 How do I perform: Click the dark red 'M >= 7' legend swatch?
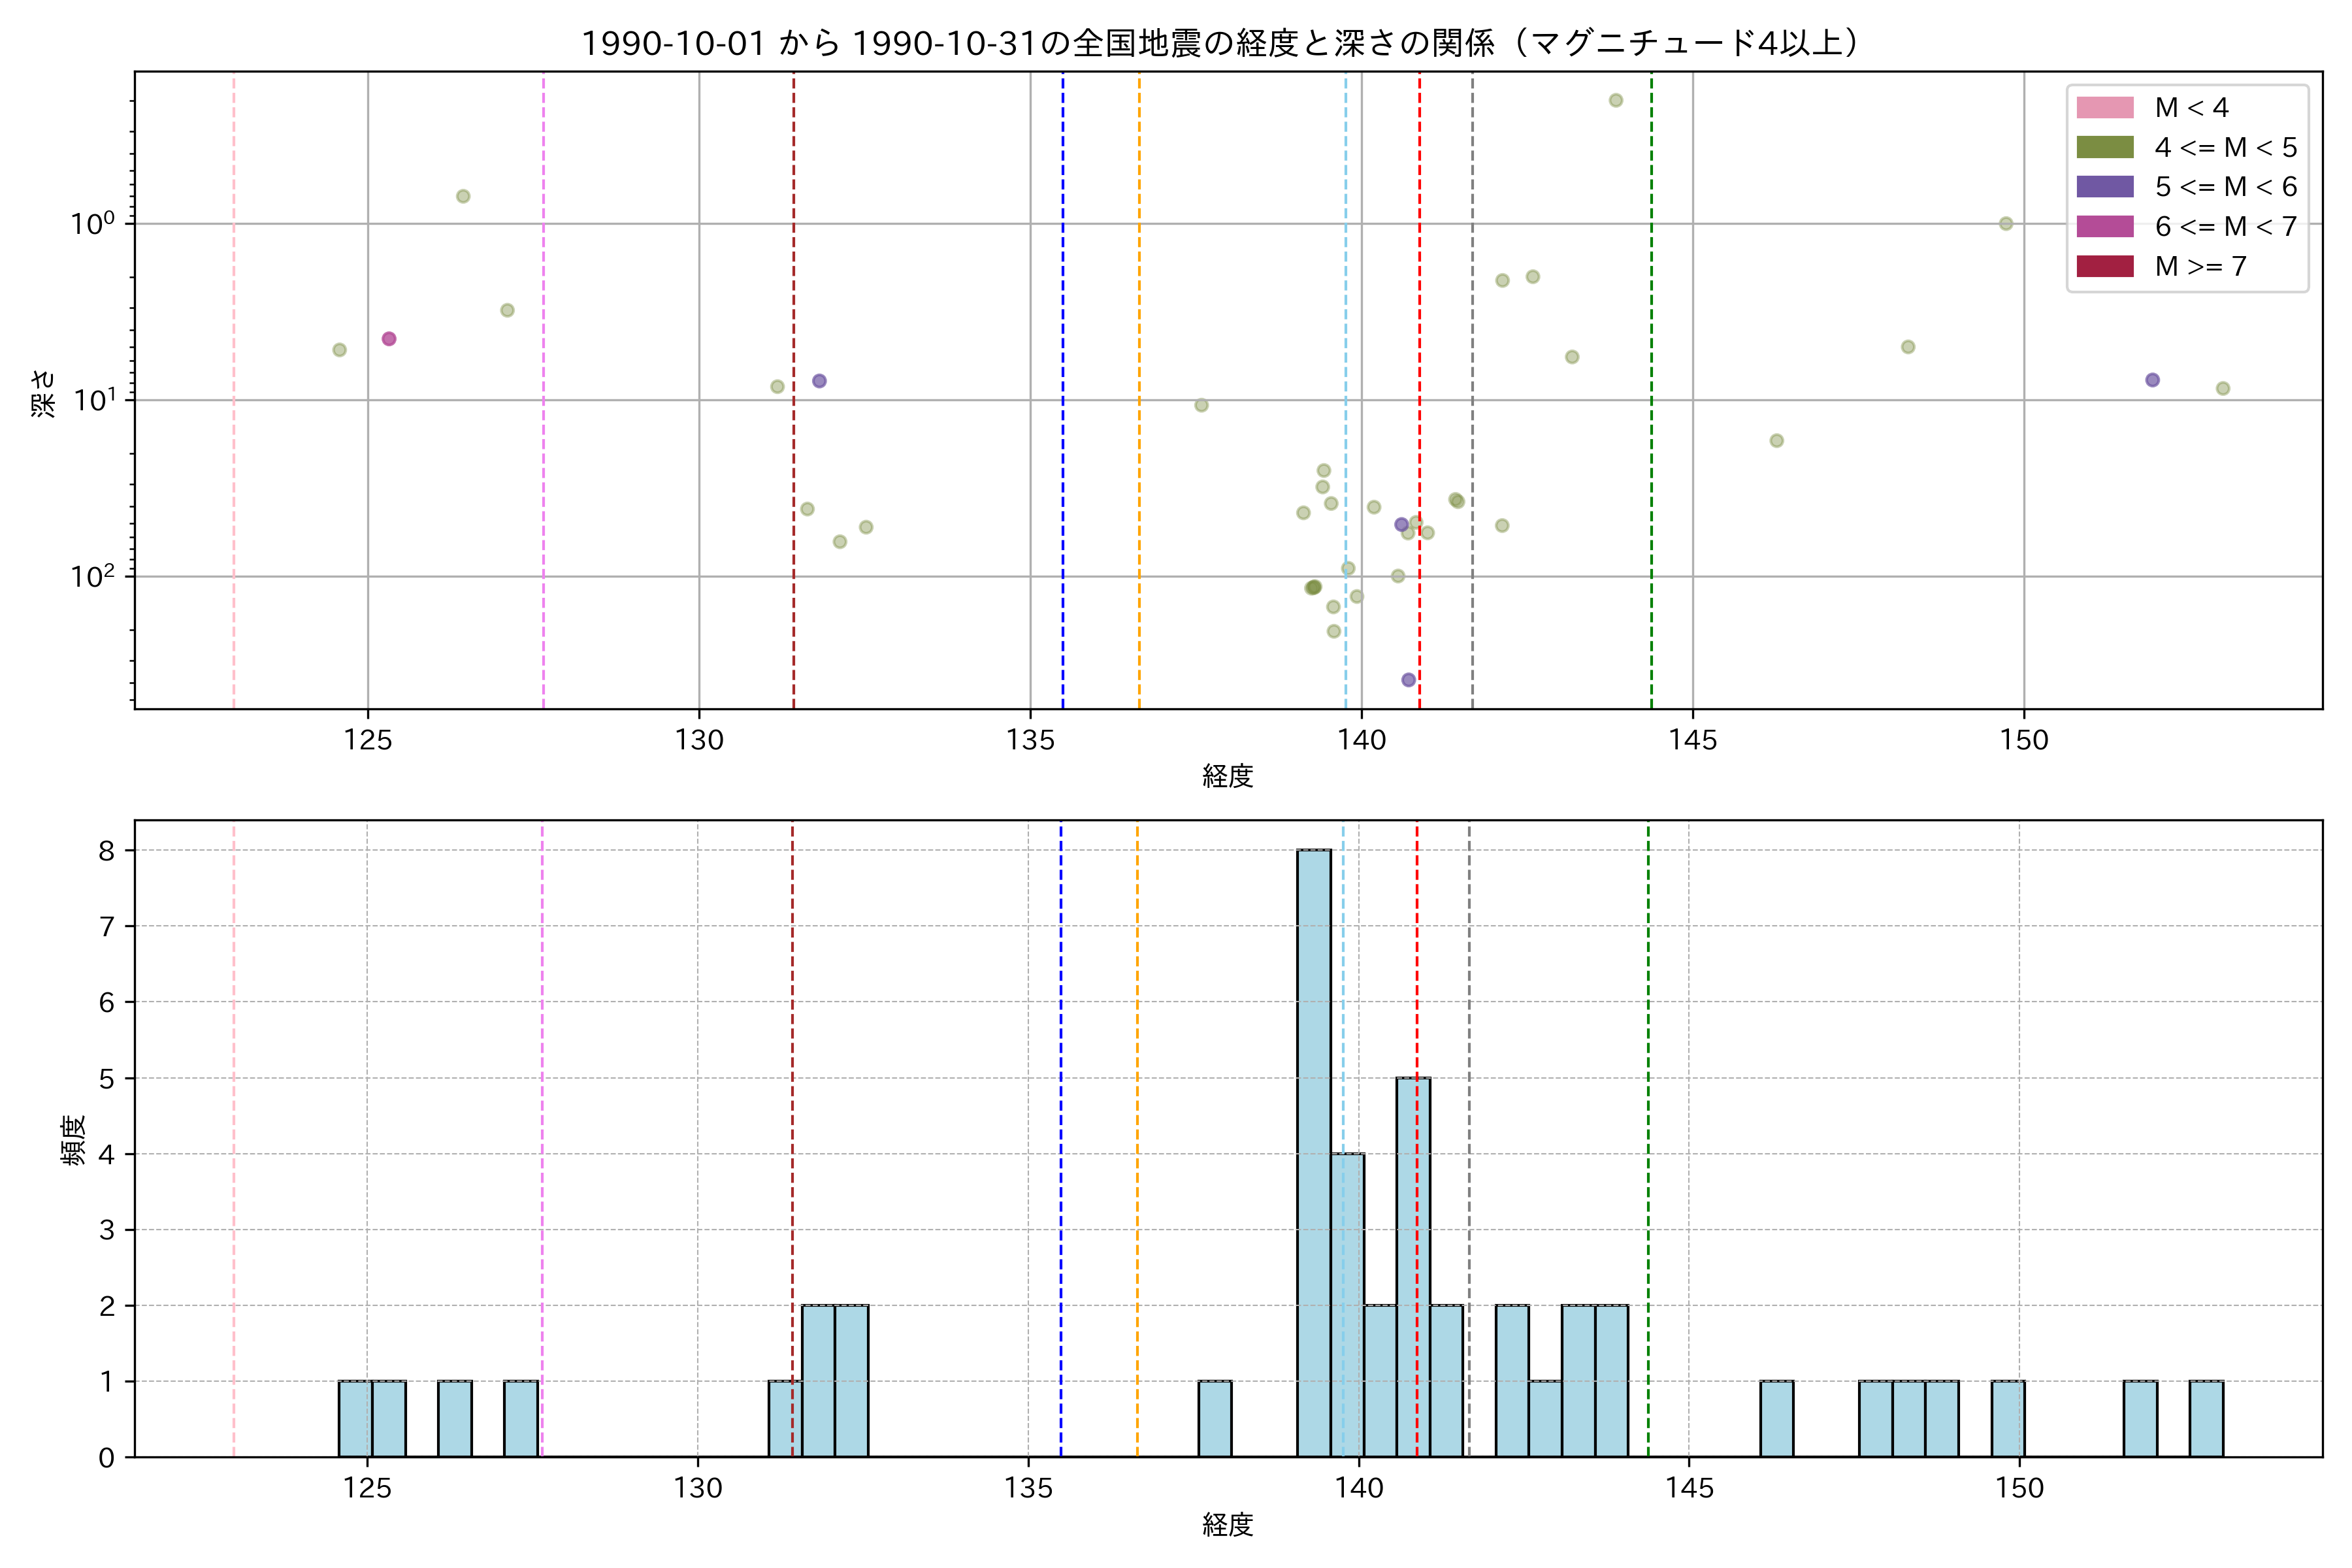click(x=2104, y=266)
